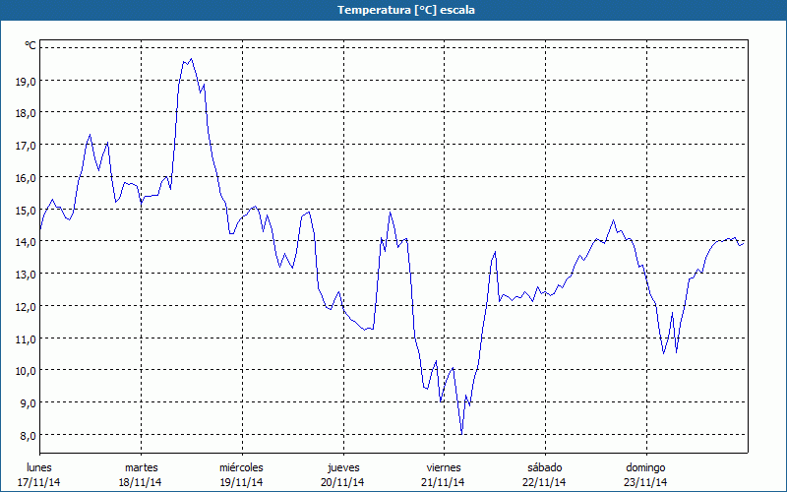Click the 8,0 label at the axis bottom

point(28,435)
